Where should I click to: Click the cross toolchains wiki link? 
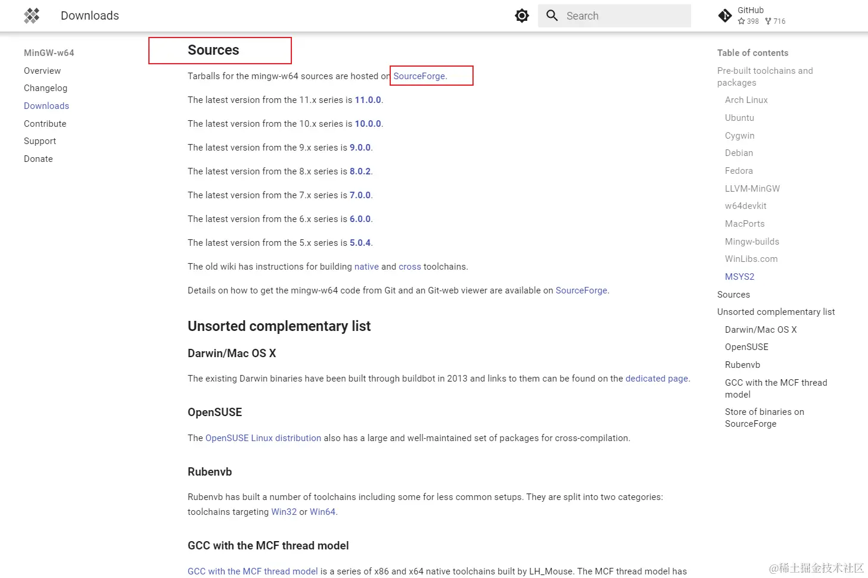point(410,267)
